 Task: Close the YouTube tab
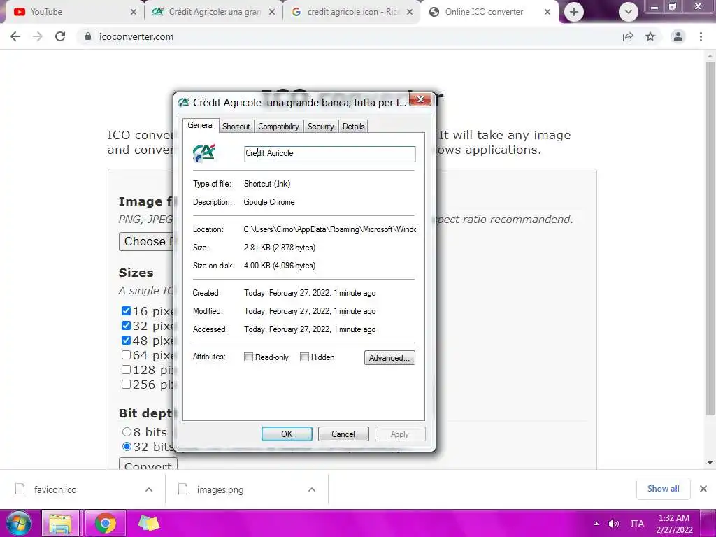(134, 12)
